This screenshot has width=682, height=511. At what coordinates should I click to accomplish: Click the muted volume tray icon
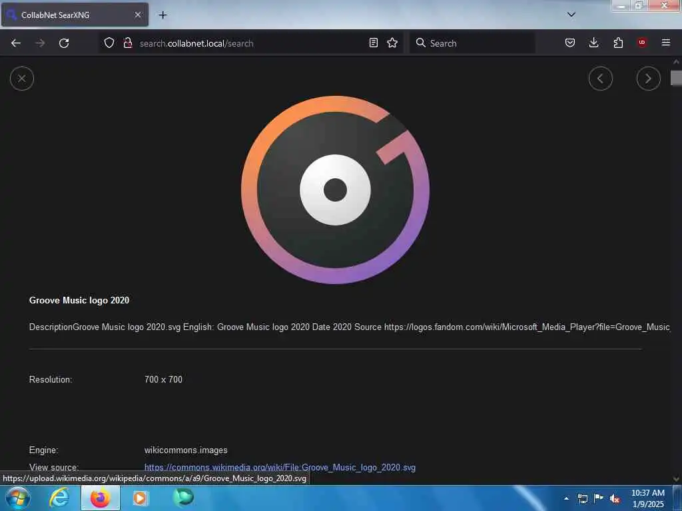(x=615, y=498)
